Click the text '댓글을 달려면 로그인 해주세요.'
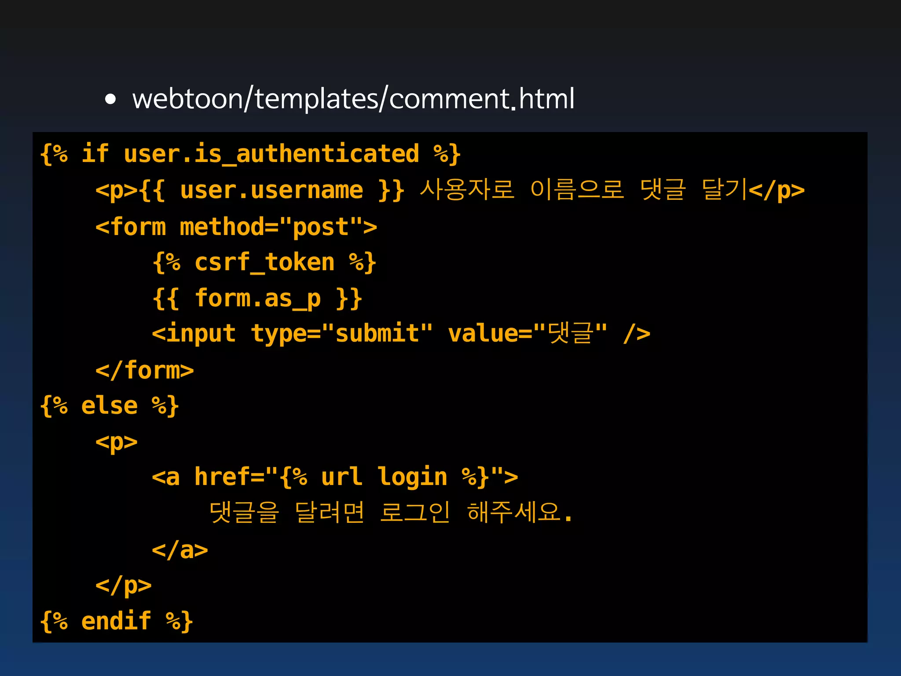This screenshot has width=901, height=676. pos(391,512)
